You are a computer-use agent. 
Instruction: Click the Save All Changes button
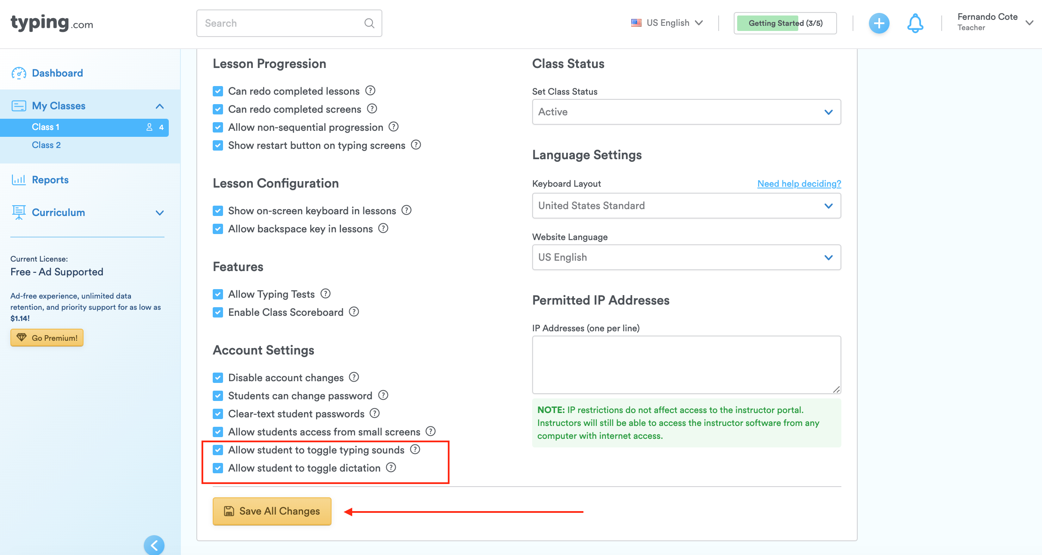coord(272,511)
